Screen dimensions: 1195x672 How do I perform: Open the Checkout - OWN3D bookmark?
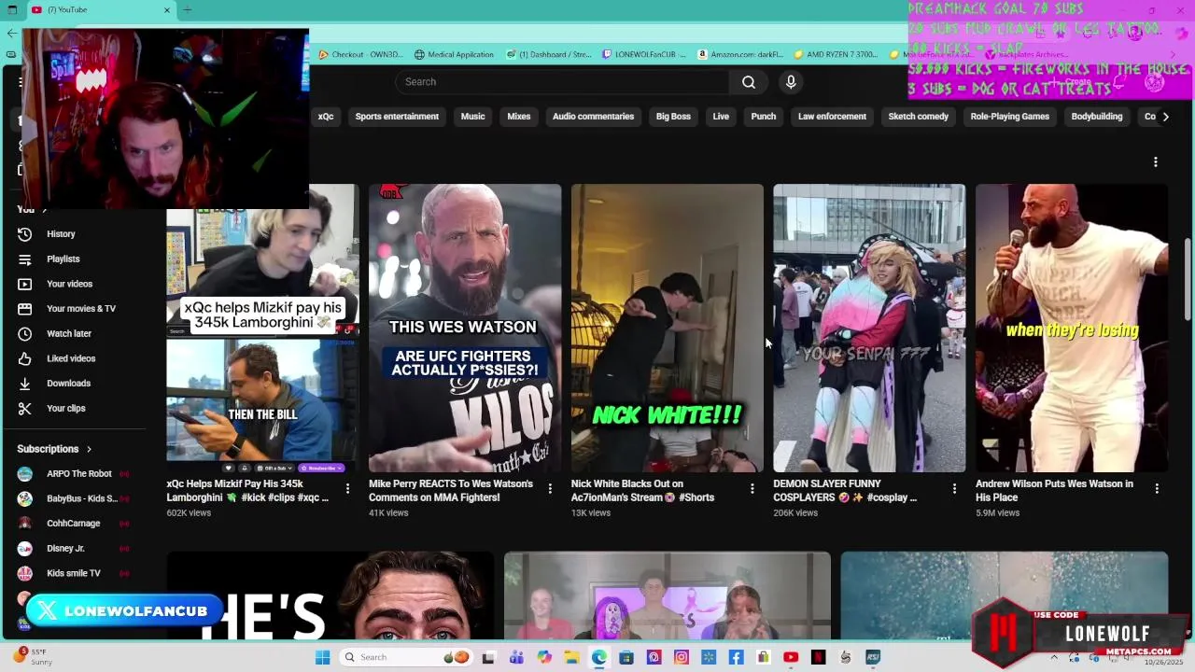360,54
